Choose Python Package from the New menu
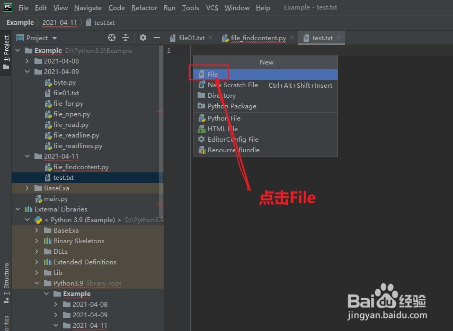The image size is (453, 331). (x=220, y=106)
